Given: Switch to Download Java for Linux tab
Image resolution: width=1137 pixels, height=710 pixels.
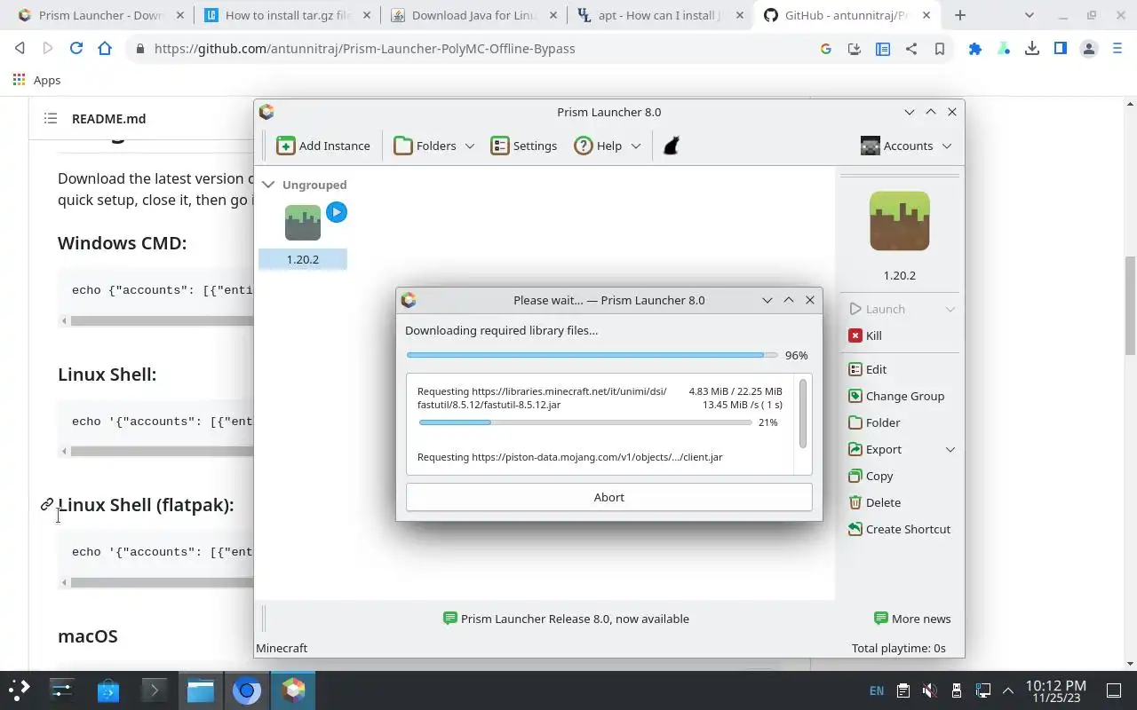Looking at the screenshot, I should pos(474,15).
